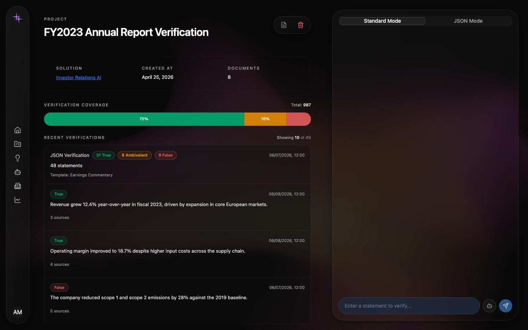Click the sparkle logo in the sidebar
The width and height of the screenshot is (528, 330).
[18, 18]
